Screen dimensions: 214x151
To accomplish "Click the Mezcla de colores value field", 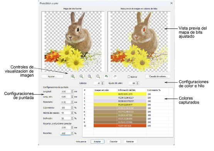I will click(x=66, y=113).
